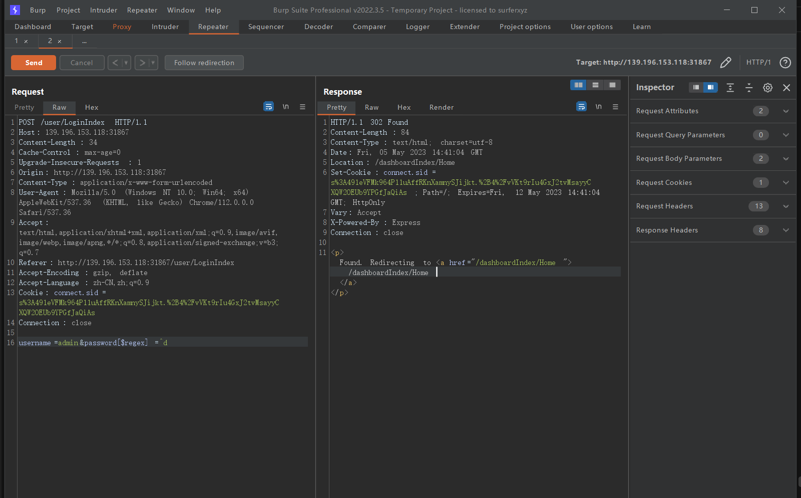This screenshot has height=498, width=801.
Task: Open the Project options tab
Action: [x=525, y=27]
